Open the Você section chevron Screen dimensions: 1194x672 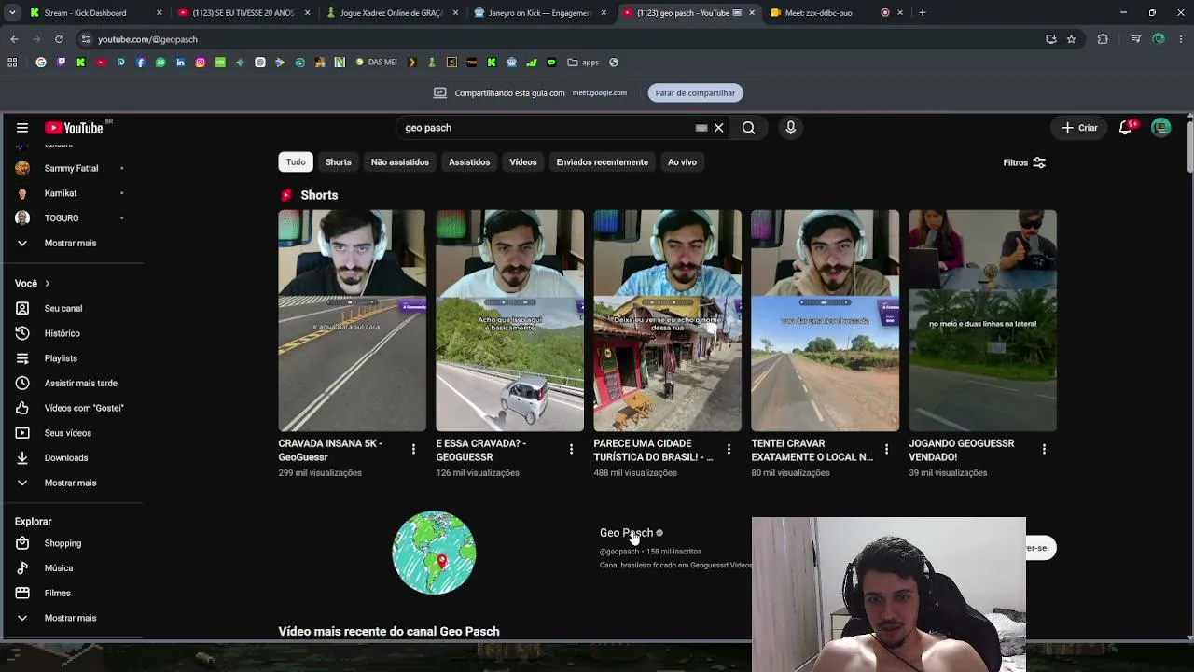[47, 284]
